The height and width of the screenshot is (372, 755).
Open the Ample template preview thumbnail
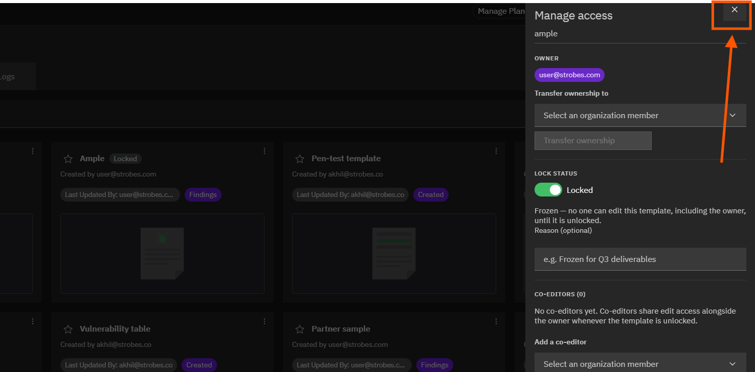pos(162,253)
